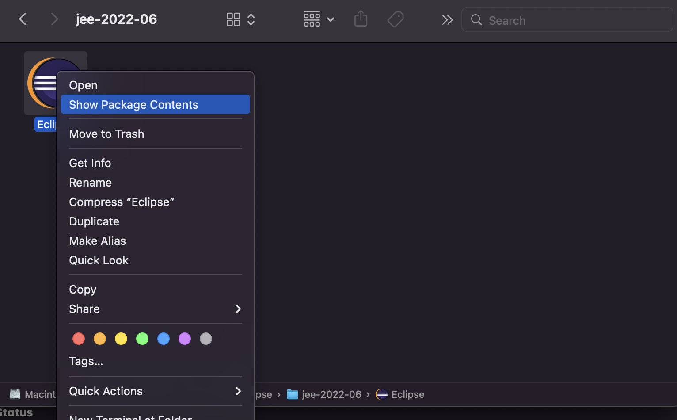Select Move to Trash

106,134
